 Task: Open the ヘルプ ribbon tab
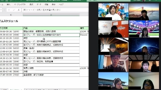coord(61,4)
